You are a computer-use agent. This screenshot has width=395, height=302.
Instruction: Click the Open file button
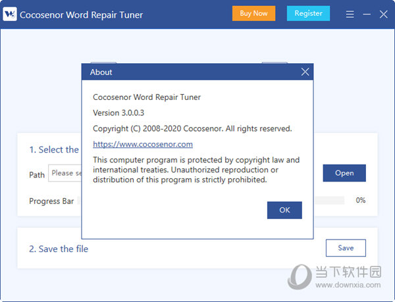[344, 173]
